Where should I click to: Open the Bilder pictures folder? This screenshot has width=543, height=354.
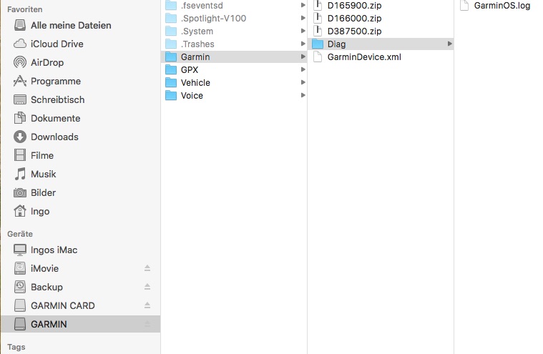tap(43, 192)
